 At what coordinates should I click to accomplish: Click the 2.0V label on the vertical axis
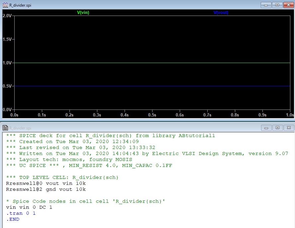click(x=7, y=16)
